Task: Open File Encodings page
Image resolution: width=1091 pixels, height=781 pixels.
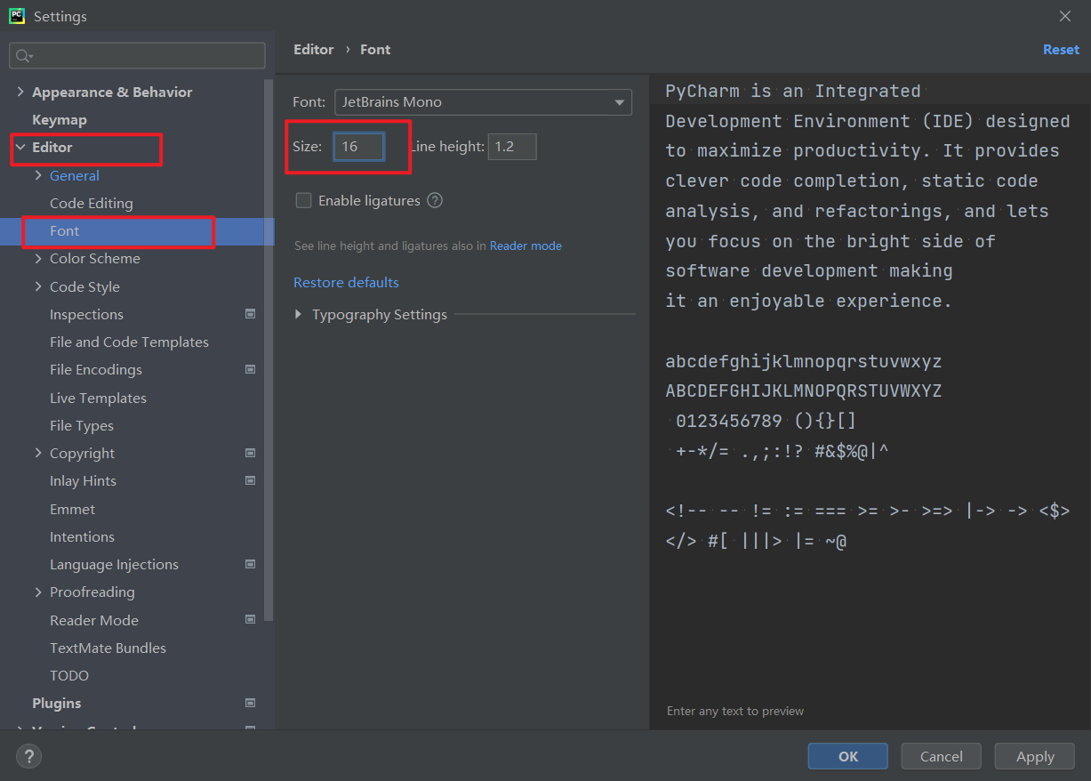Action: [96, 369]
